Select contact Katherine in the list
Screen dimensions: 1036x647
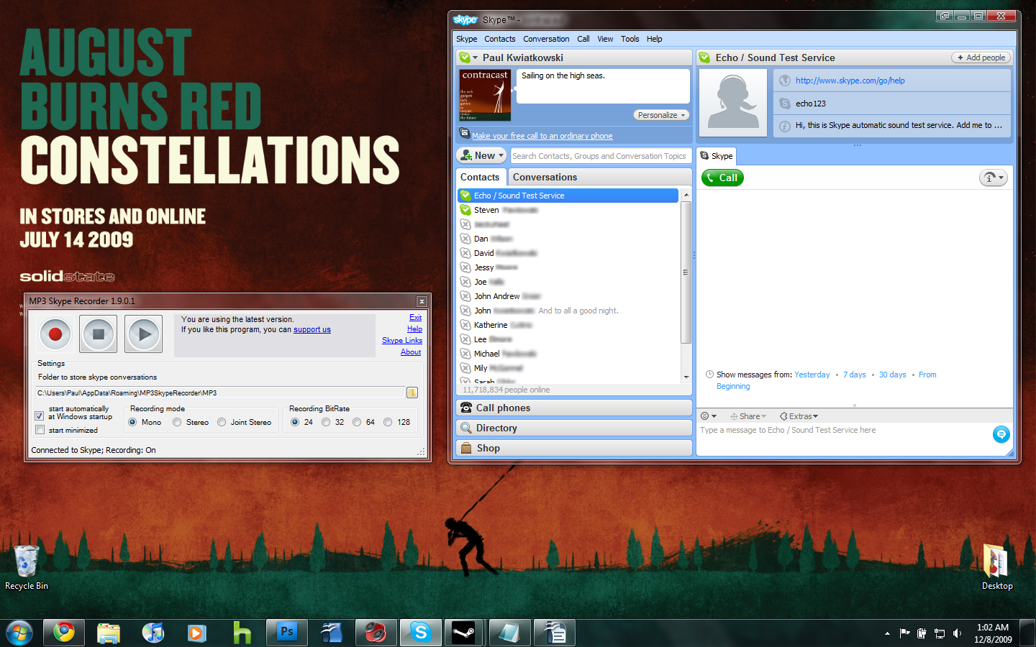[x=568, y=325]
